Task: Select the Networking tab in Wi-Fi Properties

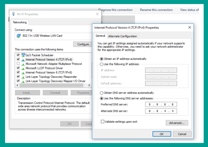Action: (20, 22)
